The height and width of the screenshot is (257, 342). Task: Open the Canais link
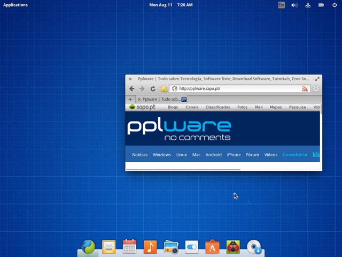point(192,107)
